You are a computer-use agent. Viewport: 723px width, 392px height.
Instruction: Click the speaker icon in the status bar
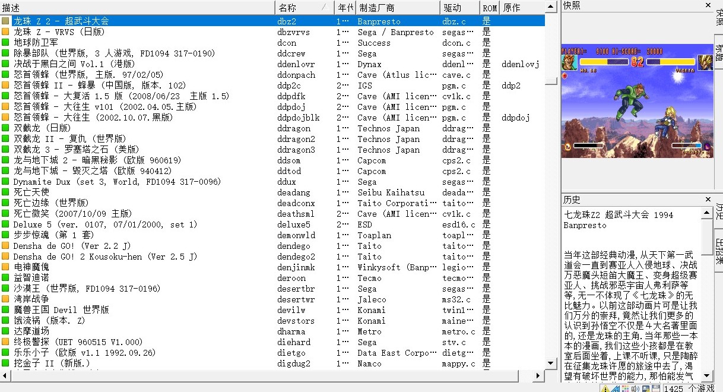coord(636,388)
